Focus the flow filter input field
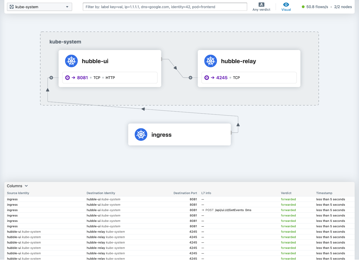Viewport: 359px width, 264px height. click(x=165, y=7)
